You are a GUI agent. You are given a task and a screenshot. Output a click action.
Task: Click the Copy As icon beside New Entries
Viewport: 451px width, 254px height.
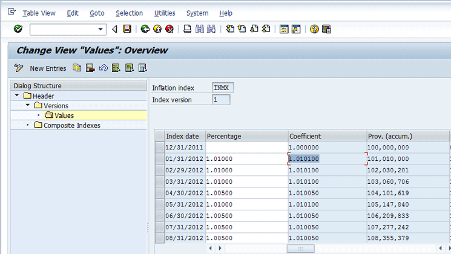(x=77, y=68)
